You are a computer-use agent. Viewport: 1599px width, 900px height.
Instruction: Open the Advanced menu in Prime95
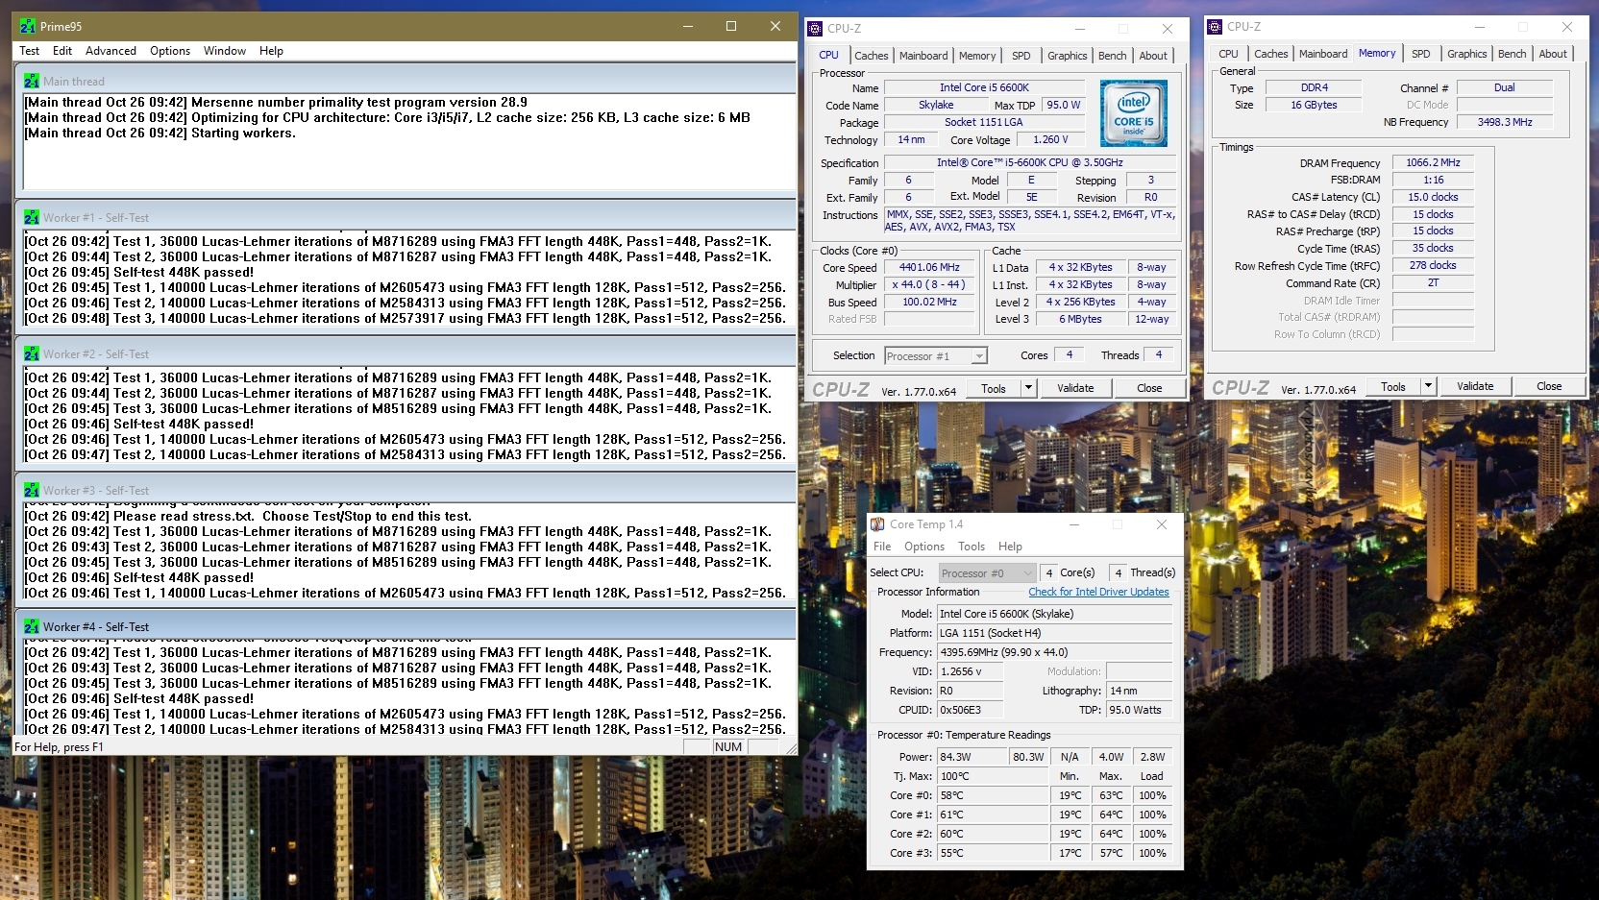111,51
